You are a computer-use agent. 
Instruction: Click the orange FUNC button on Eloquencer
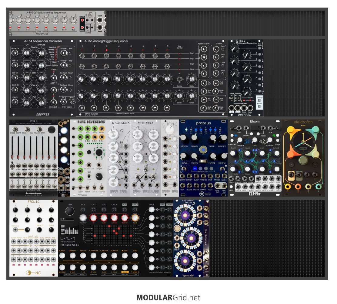pyautogui.click(x=135, y=218)
